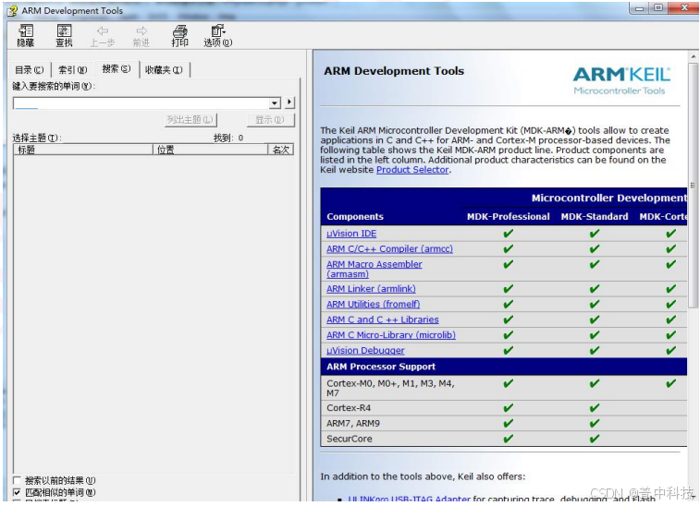Click the MDK-Professional column header text
Image resolution: width=700 pixels, height=506 pixels.
[508, 217]
